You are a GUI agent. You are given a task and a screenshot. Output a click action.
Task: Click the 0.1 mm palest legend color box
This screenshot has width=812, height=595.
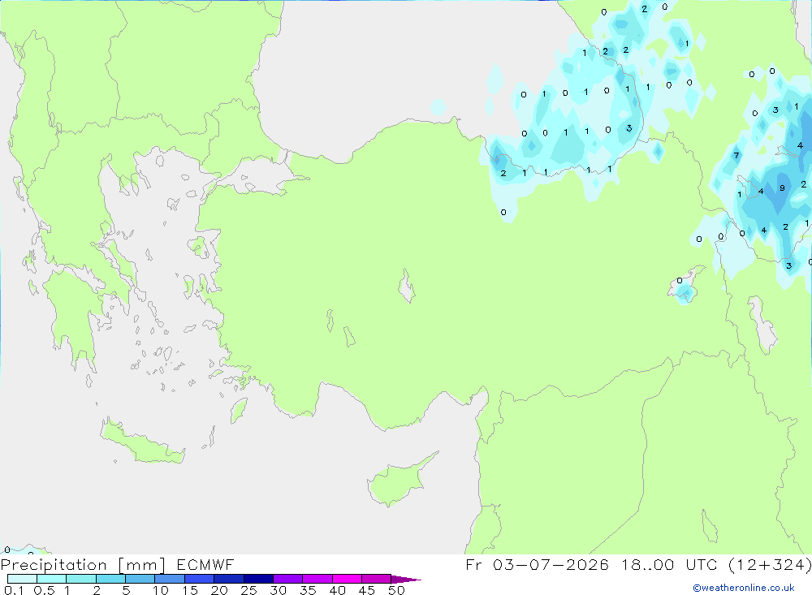pos(22,579)
